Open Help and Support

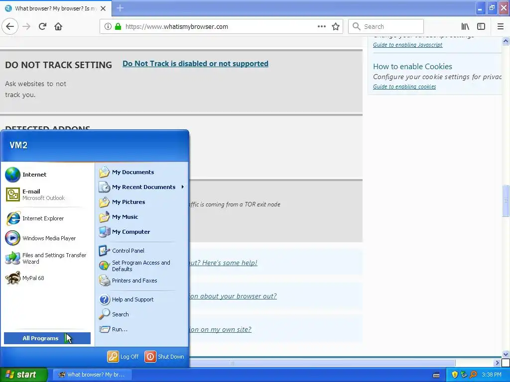pos(142,299)
